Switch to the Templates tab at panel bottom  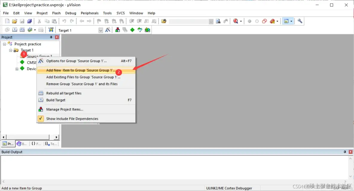pos(51,144)
